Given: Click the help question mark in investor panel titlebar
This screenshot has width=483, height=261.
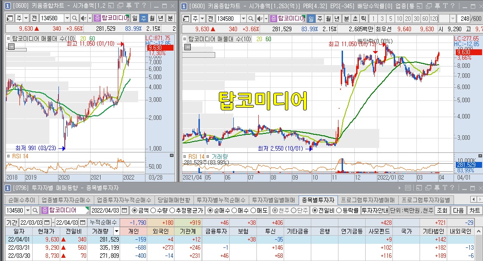Looking at the screenshot, I should (x=452, y=188).
